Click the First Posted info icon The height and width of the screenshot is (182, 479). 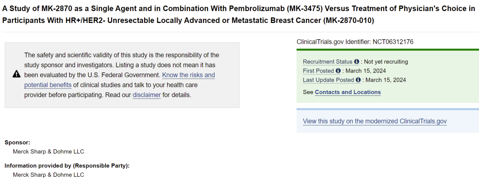tap(338, 71)
